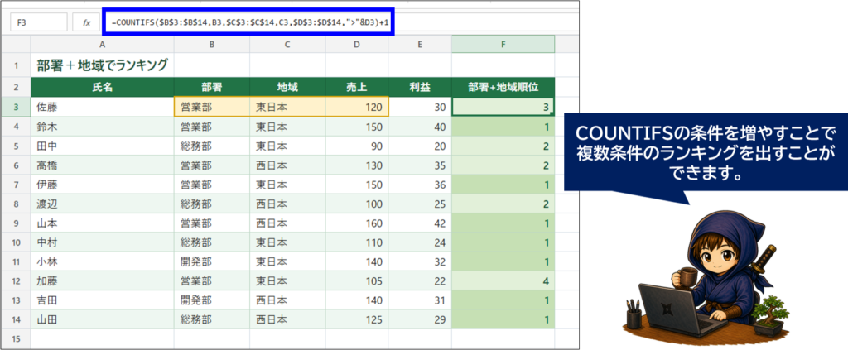Screen dimensions: 848x350
Task: Select name cell 山田
Action: [x=102, y=319]
